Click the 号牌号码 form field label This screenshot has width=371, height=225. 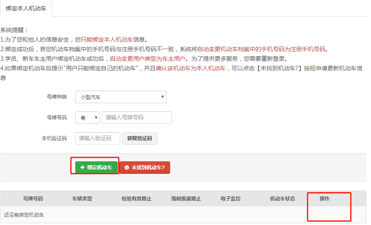click(x=57, y=118)
